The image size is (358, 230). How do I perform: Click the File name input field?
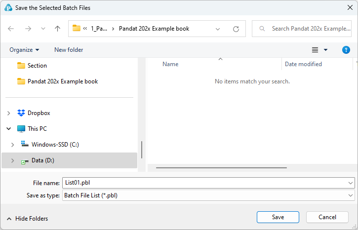[204, 183]
